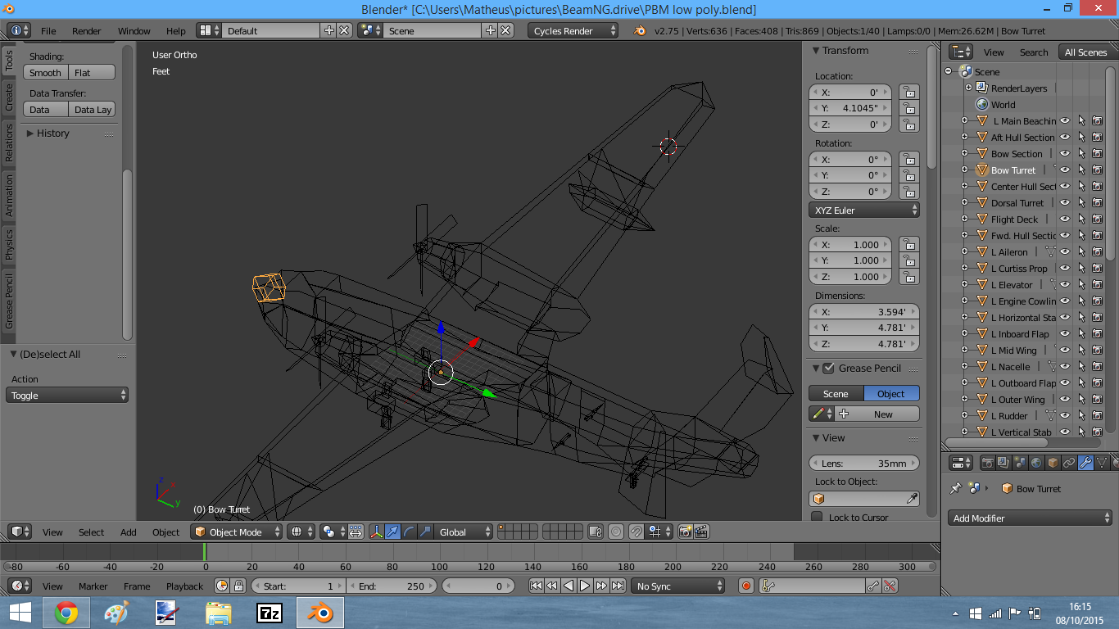This screenshot has width=1119, height=629.
Task: Jump to the first frame of the timeline
Action: click(536, 586)
